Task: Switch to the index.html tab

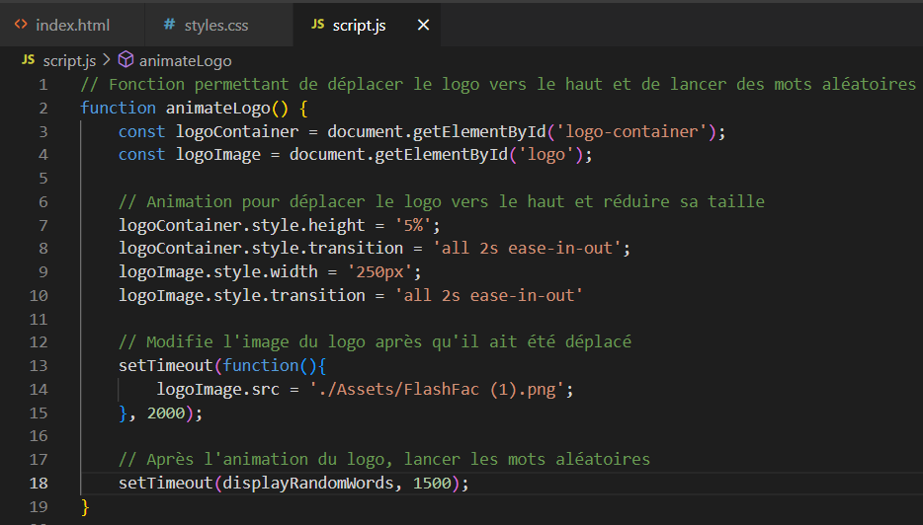Action: pos(72,25)
